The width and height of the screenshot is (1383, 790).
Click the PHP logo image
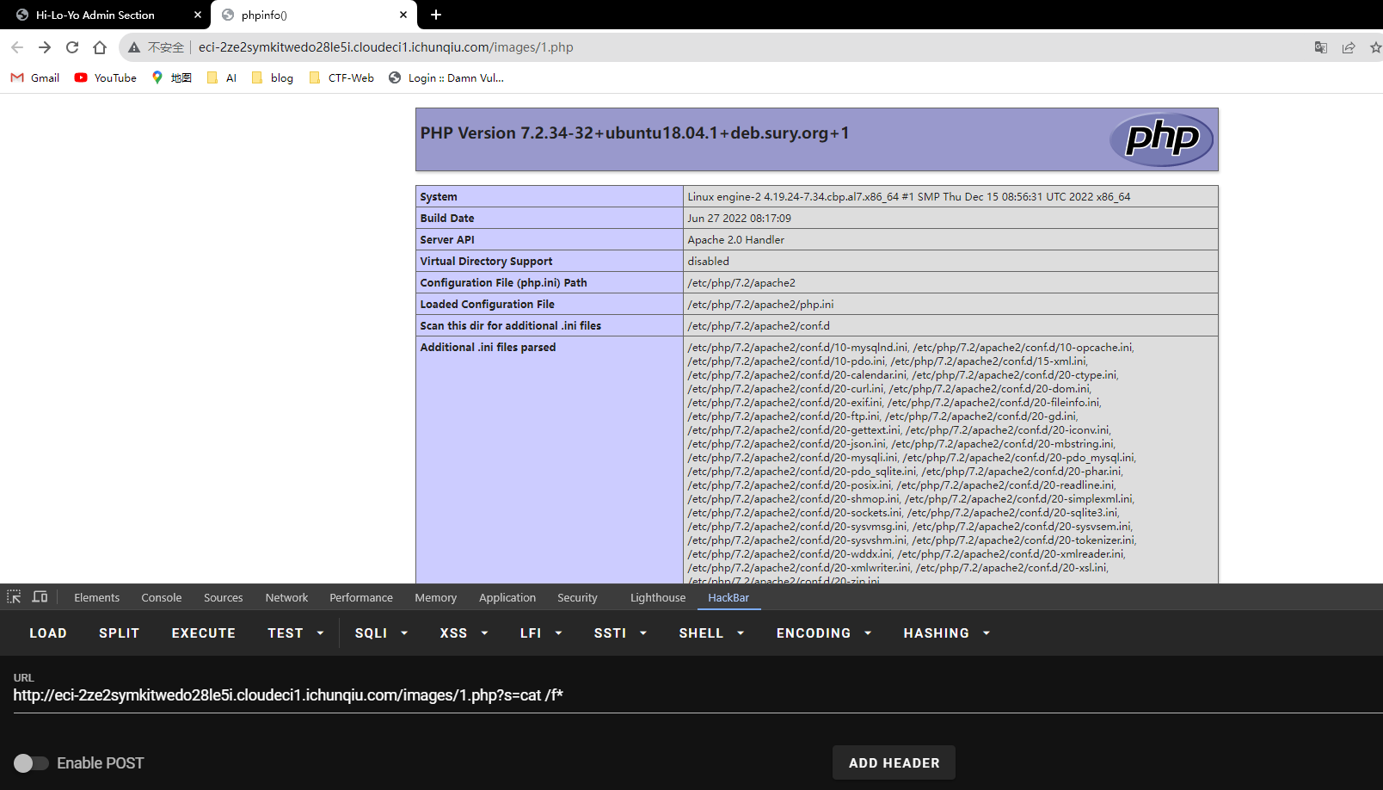(1161, 139)
